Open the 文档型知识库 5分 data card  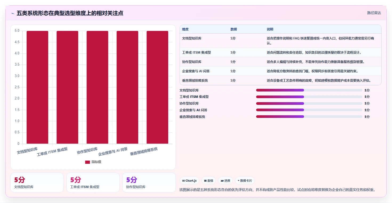point(37,182)
